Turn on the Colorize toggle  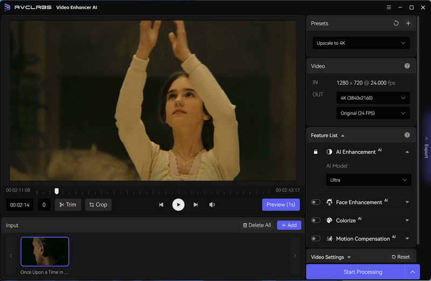click(316, 220)
